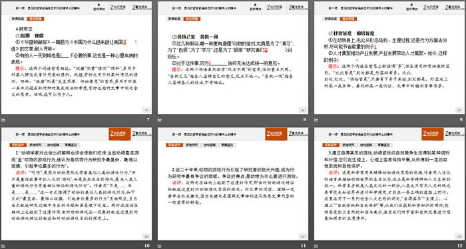Click the orange sub-tab in slide 9
466x249 pixels.
349,19
